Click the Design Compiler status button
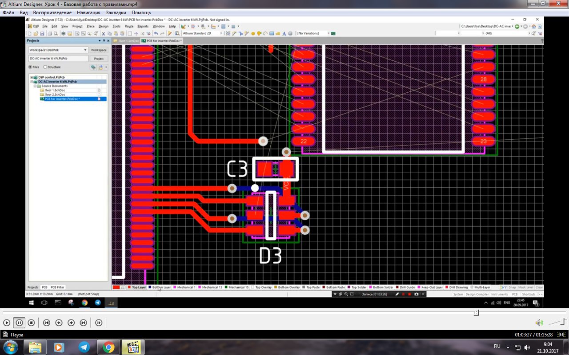The width and height of the screenshot is (569, 355). [x=477, y=294]
